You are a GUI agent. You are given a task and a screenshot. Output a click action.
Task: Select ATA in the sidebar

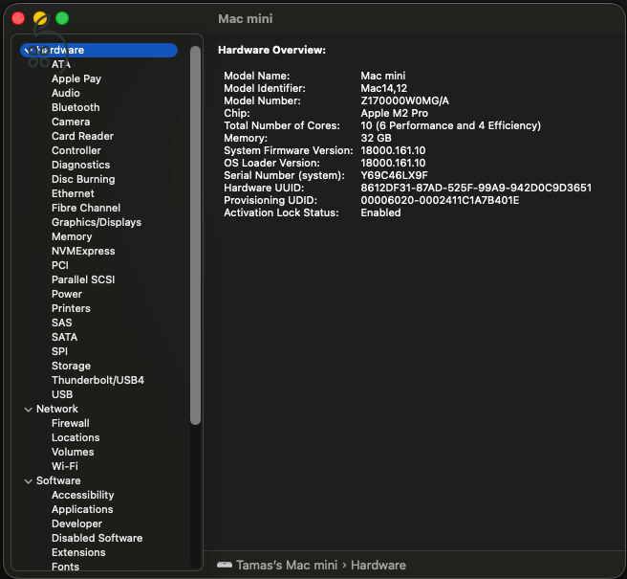(x=61, y=64)
